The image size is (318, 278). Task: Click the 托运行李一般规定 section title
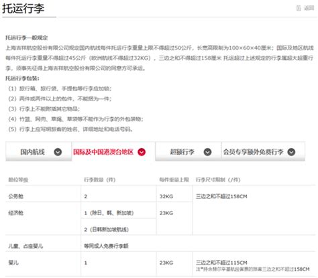point(27,38)
